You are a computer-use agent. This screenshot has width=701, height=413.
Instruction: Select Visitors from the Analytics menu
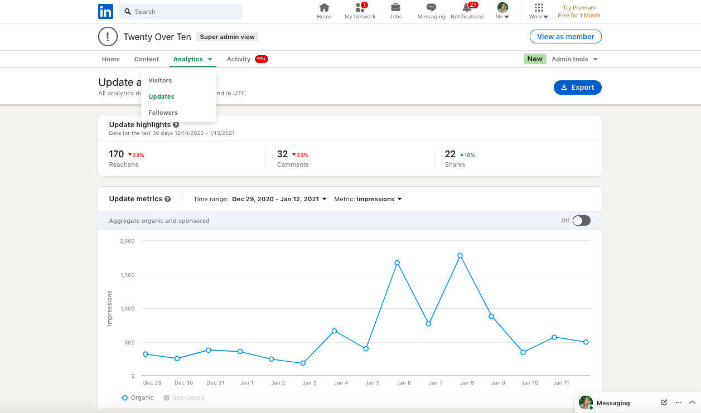(x=160, y=80)
